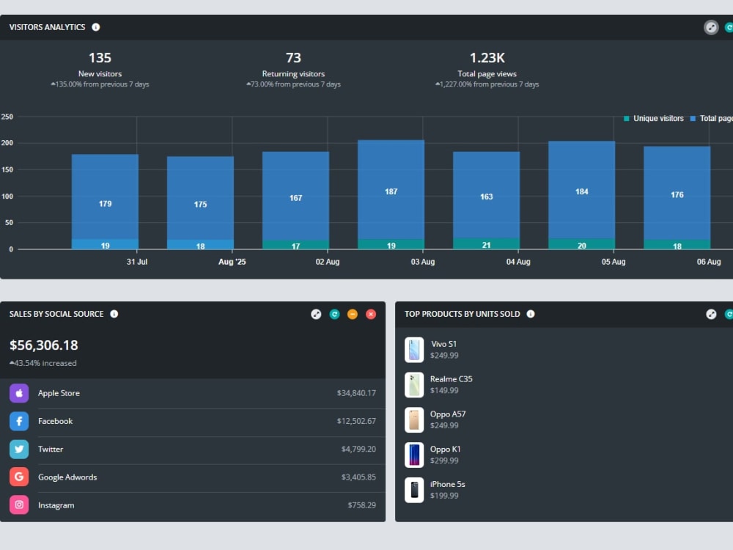Select the Apple Store row label

tap(59, 393)
